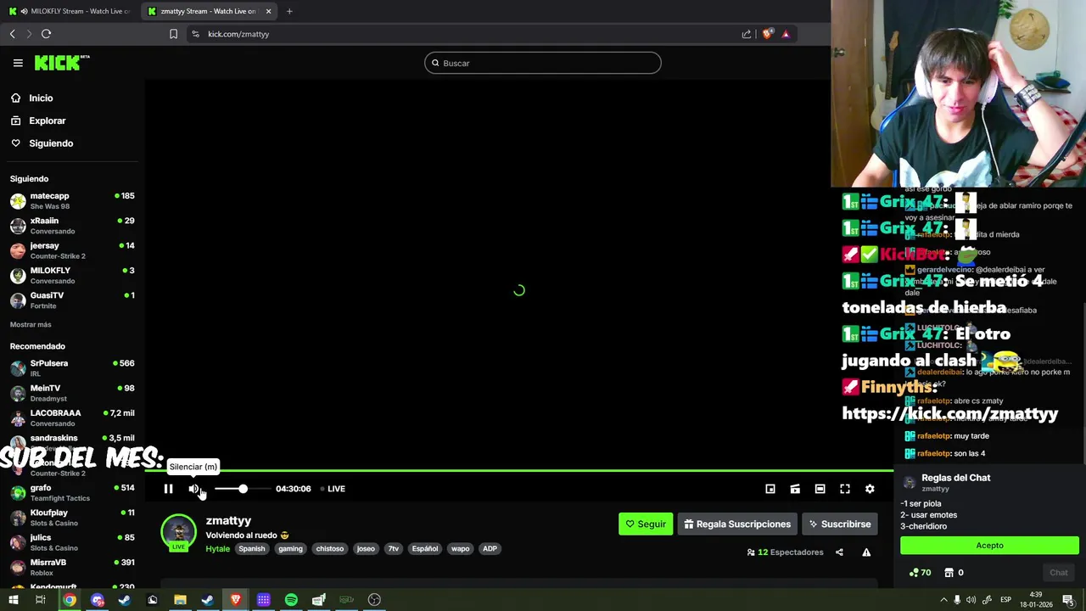This screenshot has height=611, width=1086.
Task: Open the Hytale category link
Action: click(218, 549)
